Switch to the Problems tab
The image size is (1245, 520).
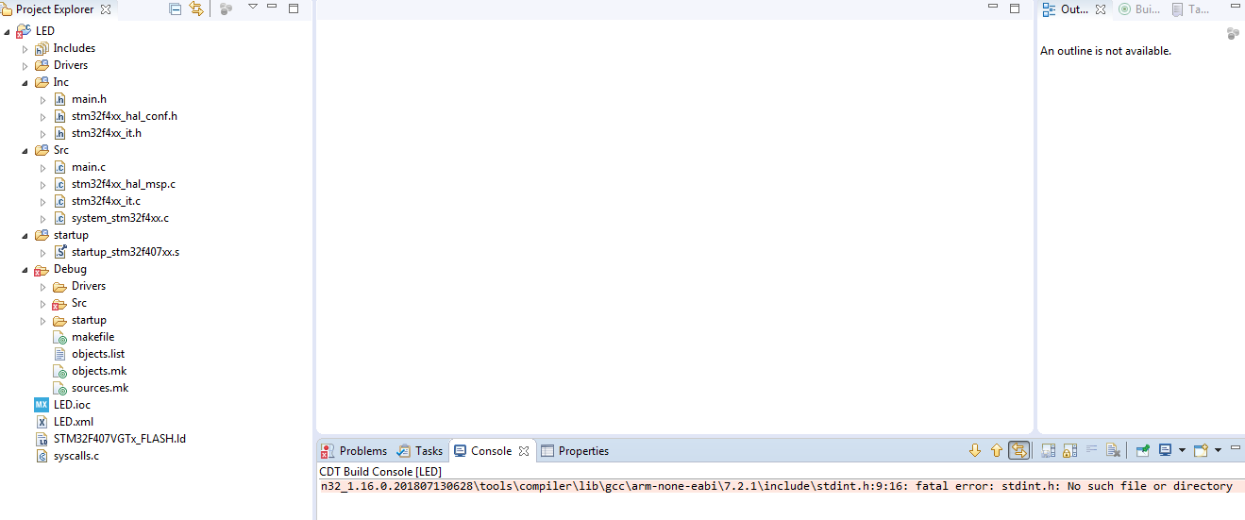click(354, 451)
